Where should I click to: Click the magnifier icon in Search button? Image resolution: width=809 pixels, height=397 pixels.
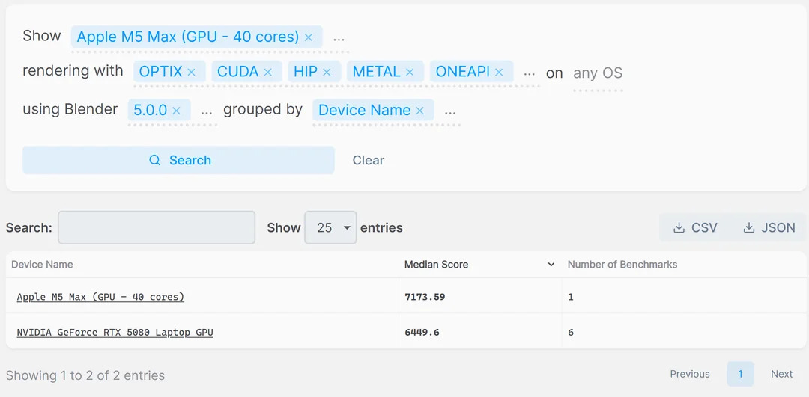[x=154, y=160]
